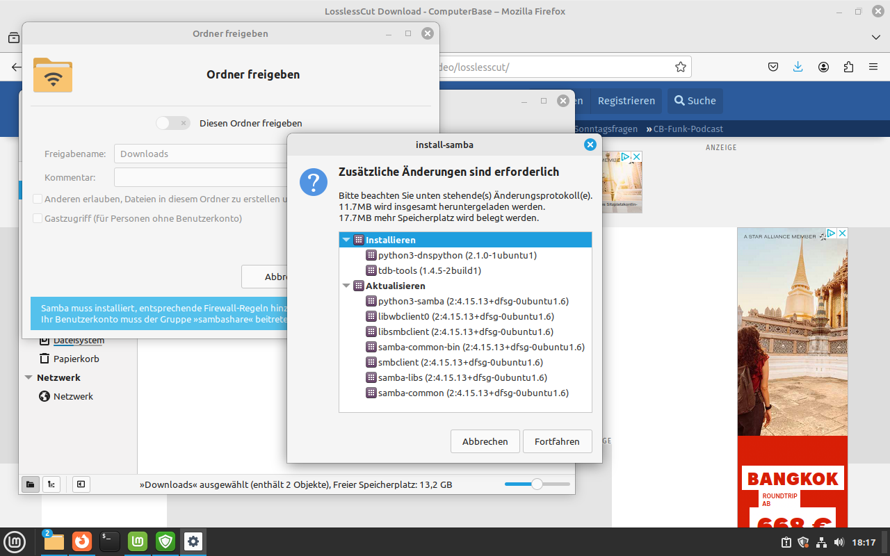Select tdb-tools (1.4.5-2build1) package row
The height and width of the screenshot is (556, 890).
pos(465,270)
